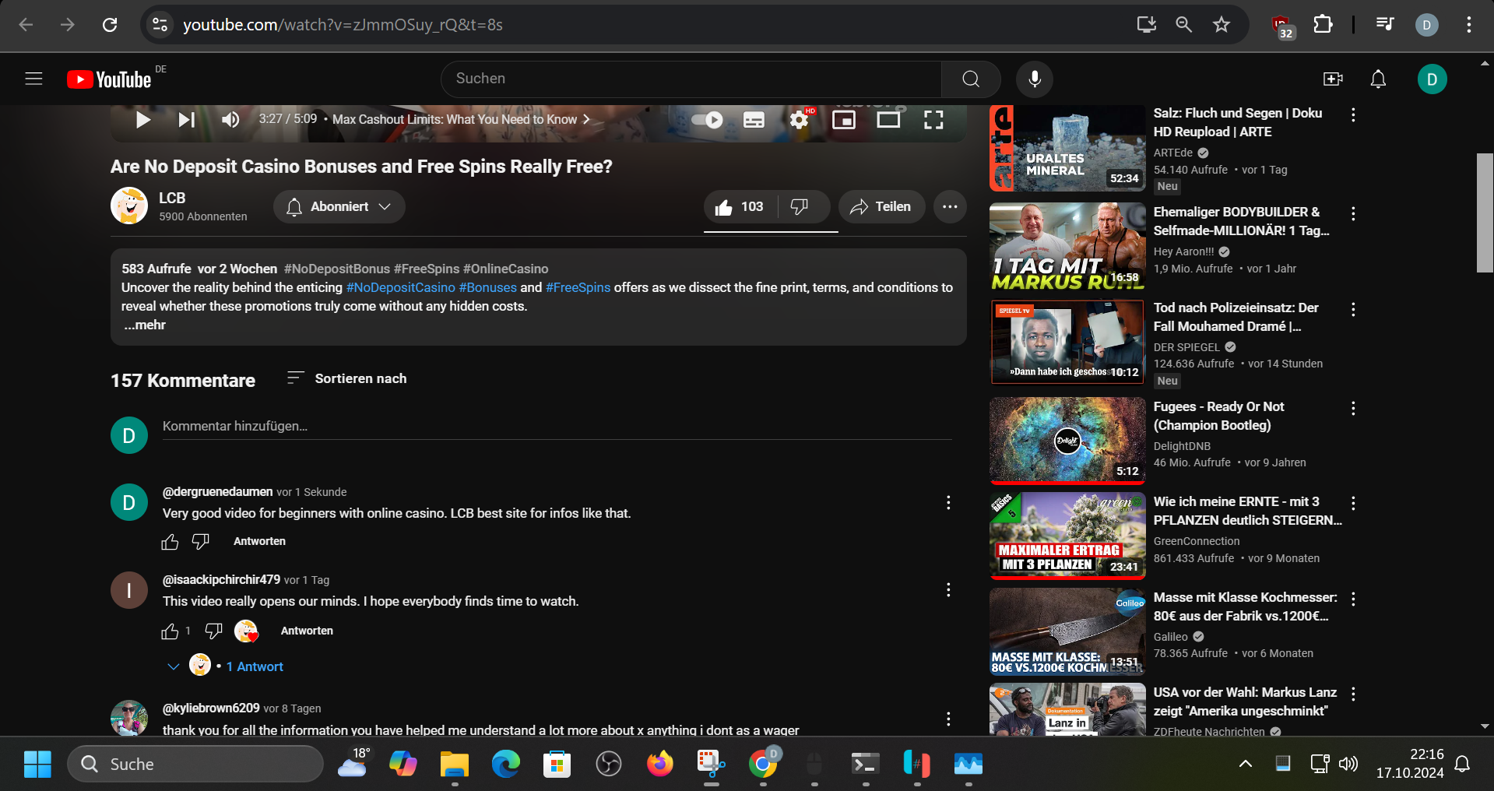Open Chrome three-dot menu
The height and width of the screenshot is (791, 1494).
pyautogui.click(x=1469, y=25)
